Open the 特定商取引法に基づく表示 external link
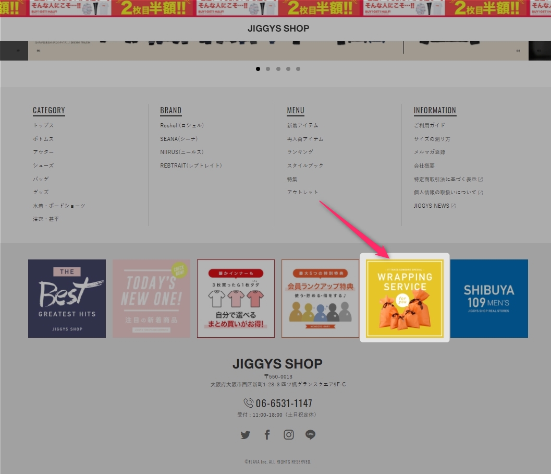 [x=448, y=179]
